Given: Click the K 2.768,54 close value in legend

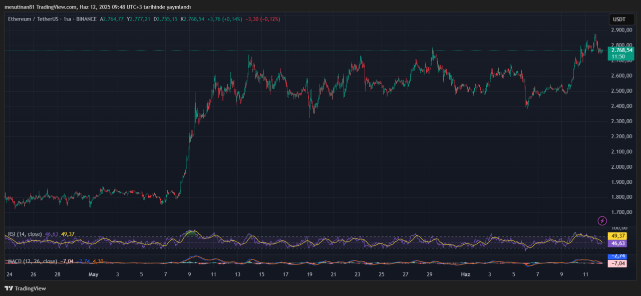Looking at the screenshot, I should (x=193, y=19).
